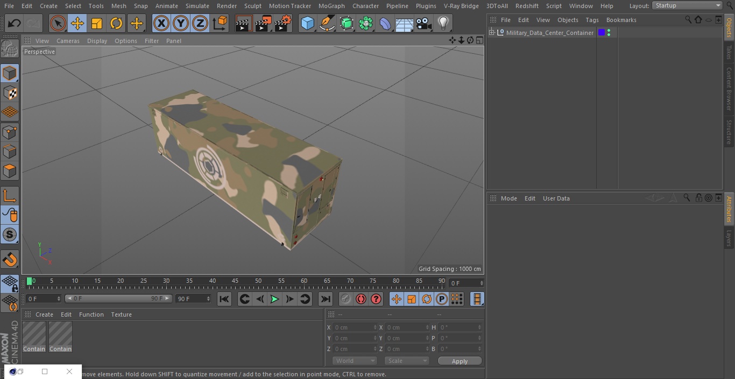Viewport: 735px width, 379px height.
Task: Open the Spline pen tool
Action: (x=327, y=24)
